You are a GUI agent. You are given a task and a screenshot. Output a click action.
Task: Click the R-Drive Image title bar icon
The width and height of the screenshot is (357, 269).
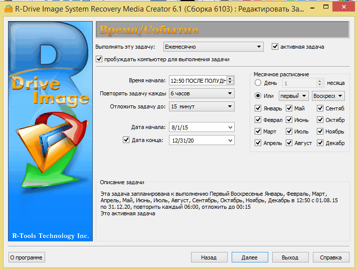click(8, 9)
